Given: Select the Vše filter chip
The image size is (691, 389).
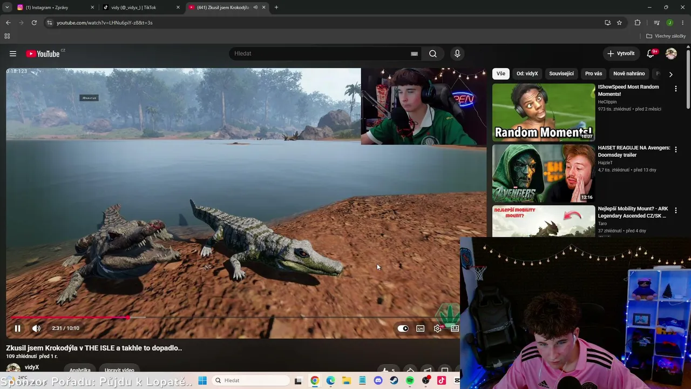Looking at the screenshot, I should [x=501, y=73].
